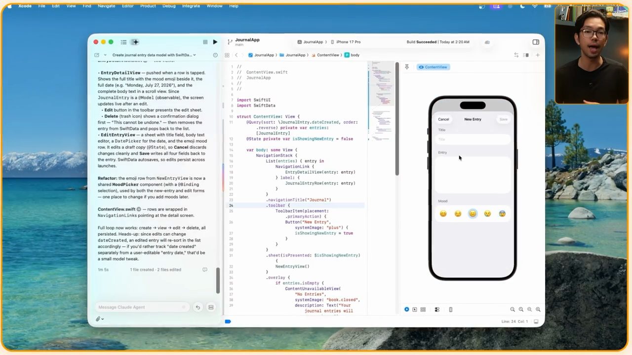Open the Navigate menu
This screenshot has height=355, width=632.
pos(106,6)
